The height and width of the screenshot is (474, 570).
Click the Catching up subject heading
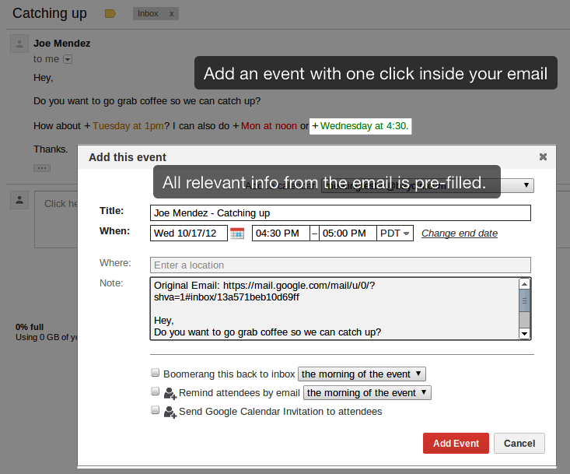pyautogui.click(x=50, y=13)
